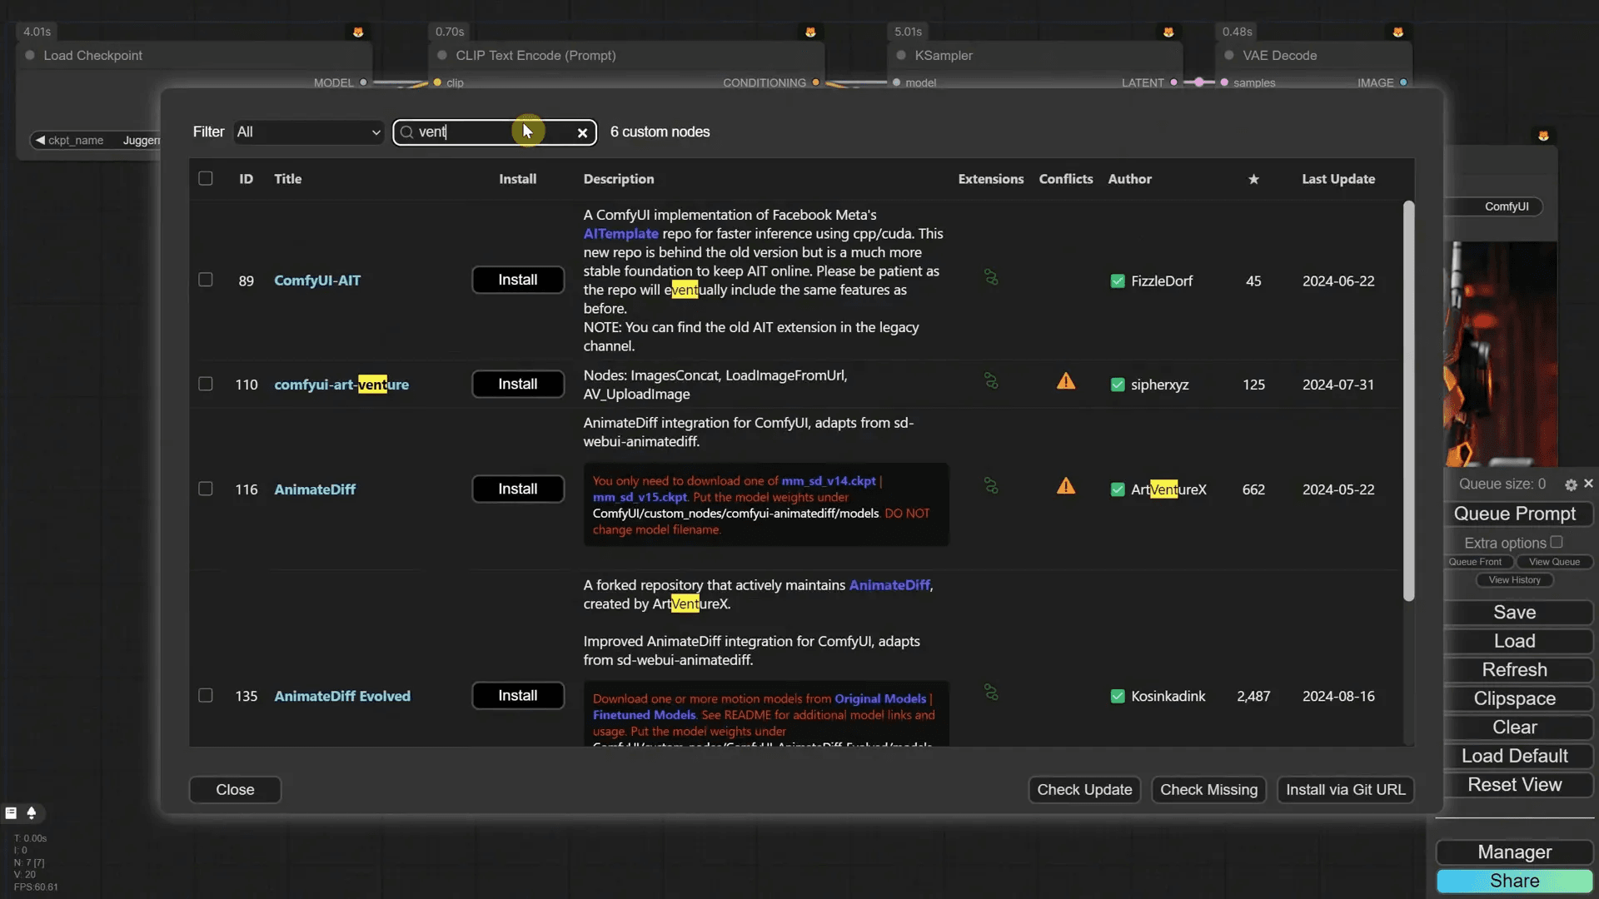Open the Filter dropdown showing All
Screen dimensions: 1599x899
pos(307,132)
